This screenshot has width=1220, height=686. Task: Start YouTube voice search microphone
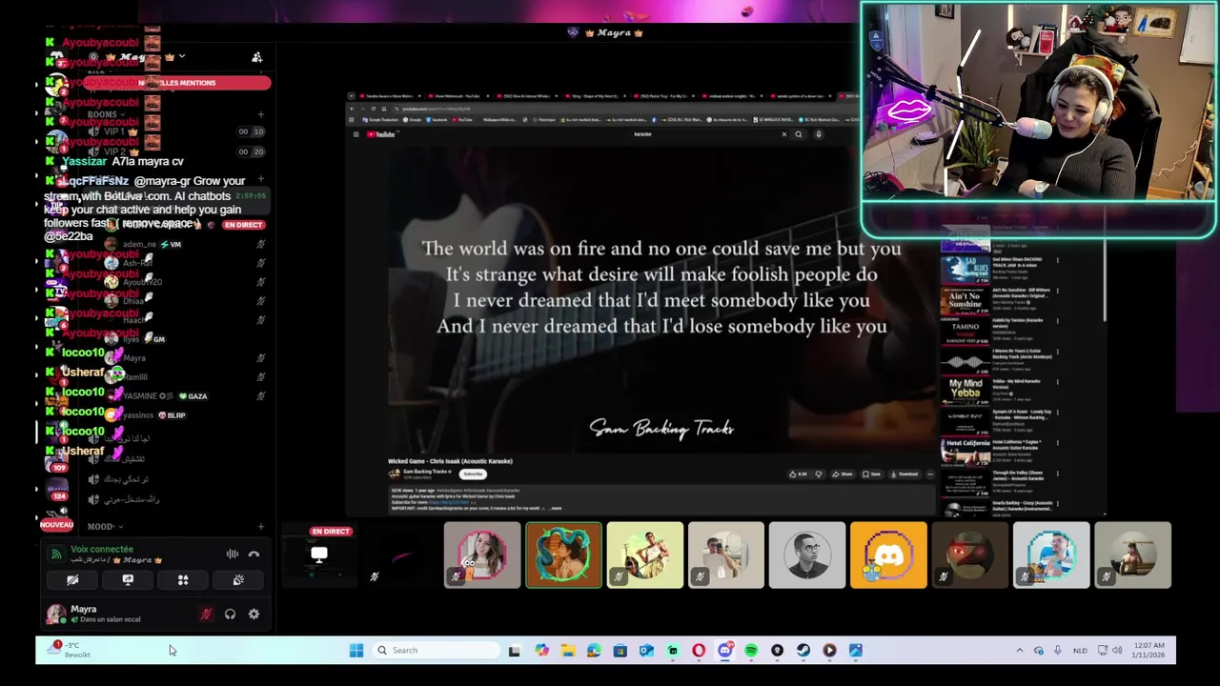coord(819,134)
